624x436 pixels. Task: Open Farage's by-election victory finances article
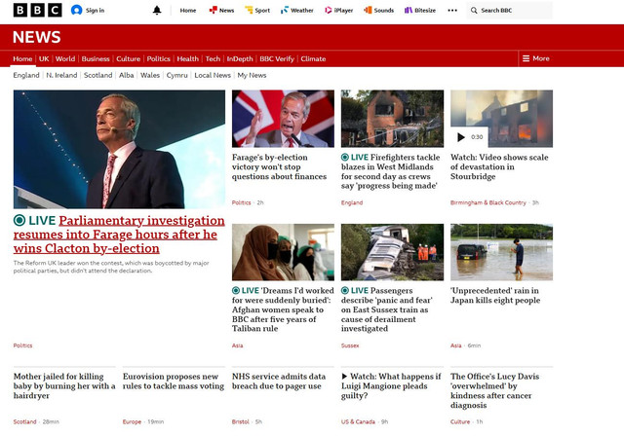(x=280, y=166)
